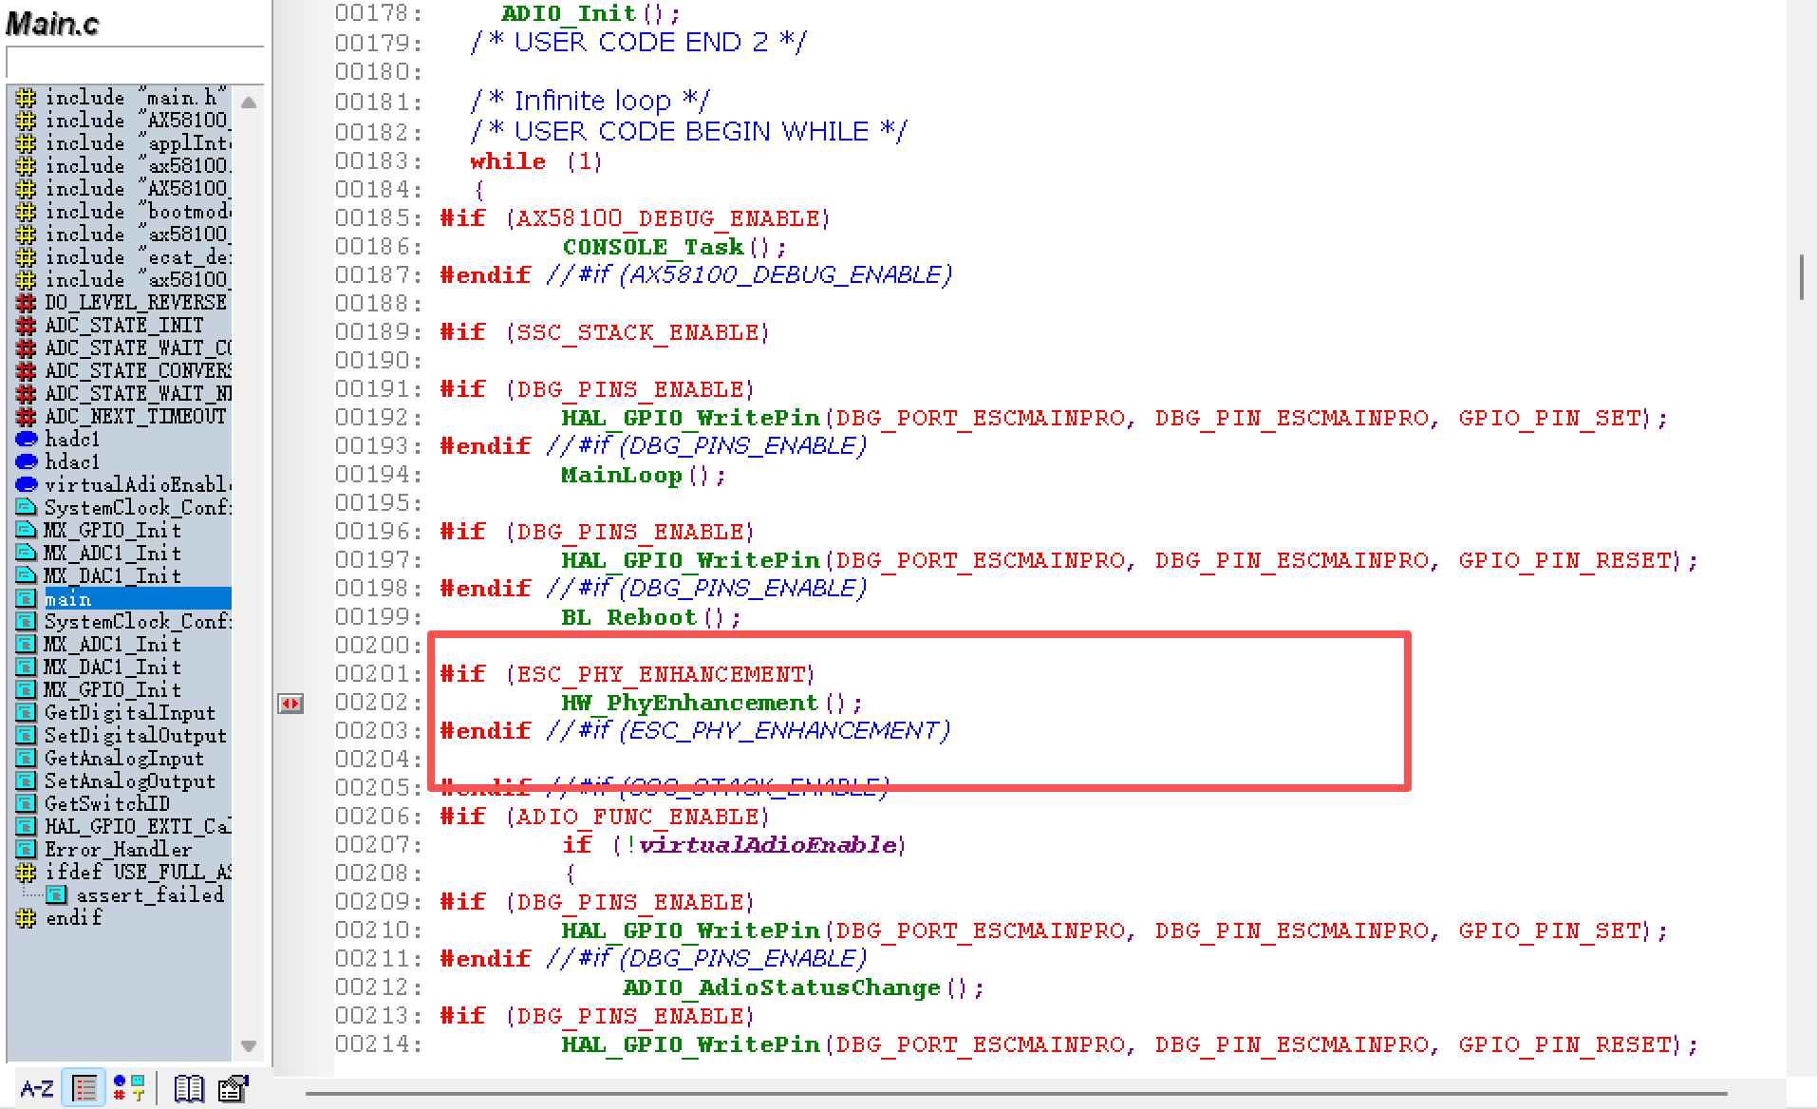
Task: Click ADIO_Init call on line 00178
Action: [569, 14]
